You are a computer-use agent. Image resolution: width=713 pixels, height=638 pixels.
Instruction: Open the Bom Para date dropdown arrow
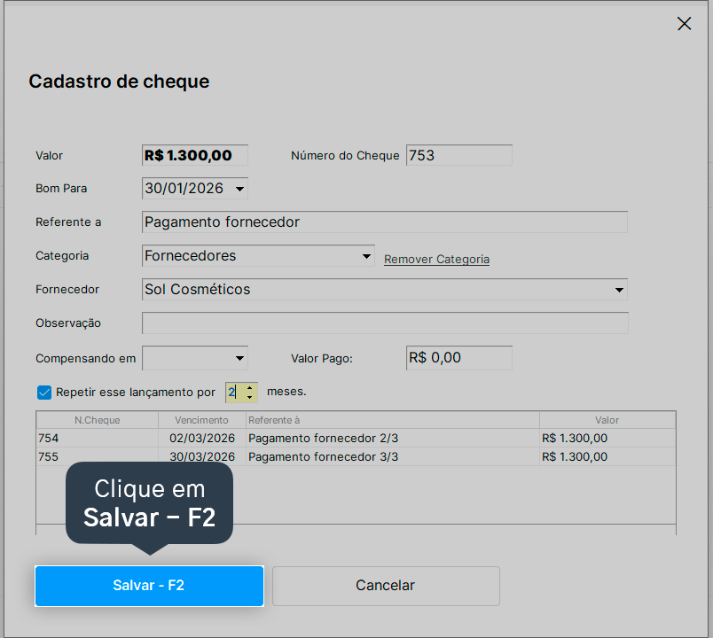click(x=239, y=189)
